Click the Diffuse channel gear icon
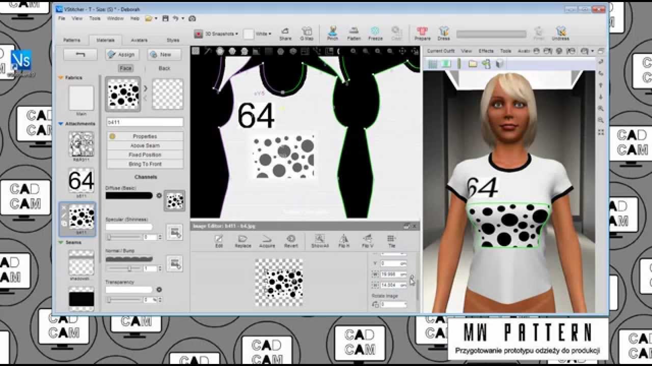This screenshot has height=366, width=652. (159, 195)
